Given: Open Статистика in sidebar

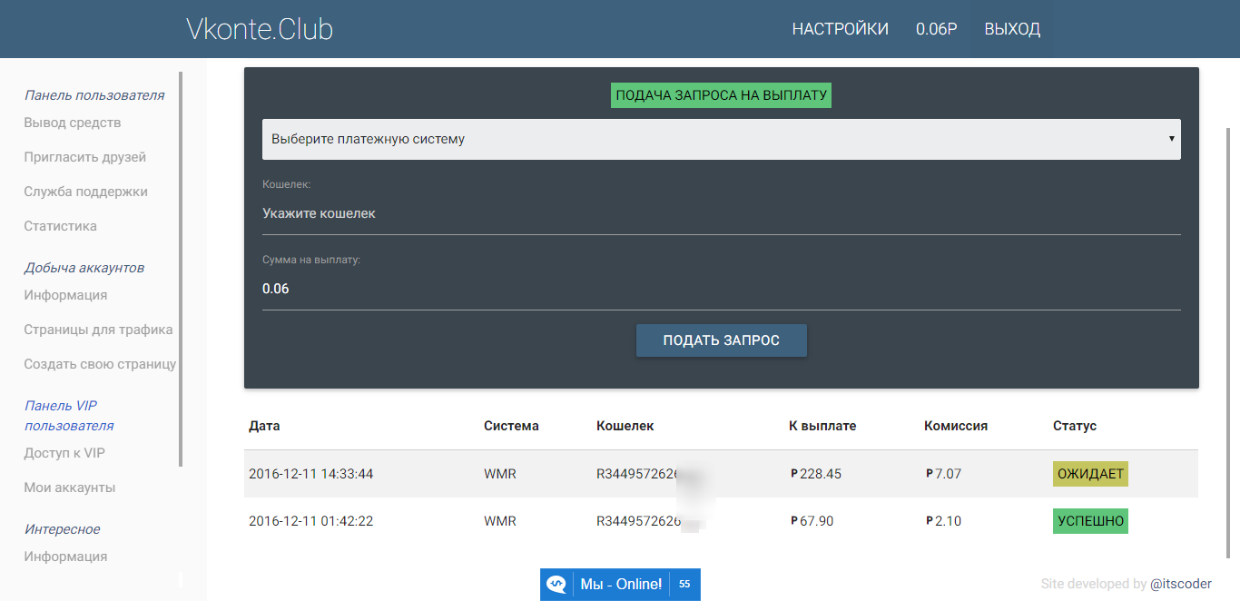Looking at the screenshot, I should pos(60,226).
